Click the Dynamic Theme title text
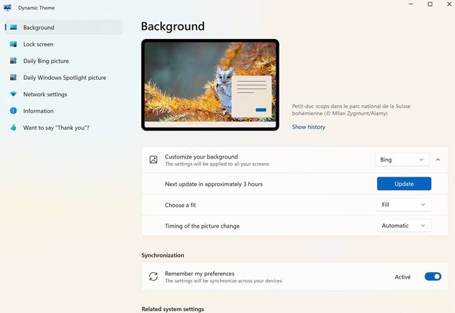The image size is (455, 313). 36,8
